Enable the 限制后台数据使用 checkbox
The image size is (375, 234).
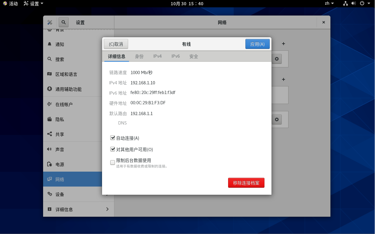click(x=113, y=163)
